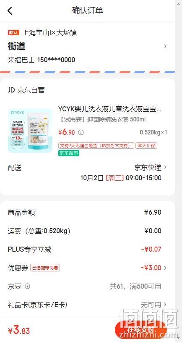Tap the red submit order button
Image resolution: width=182 pixels, height=342 pixels.
point(140,330)
